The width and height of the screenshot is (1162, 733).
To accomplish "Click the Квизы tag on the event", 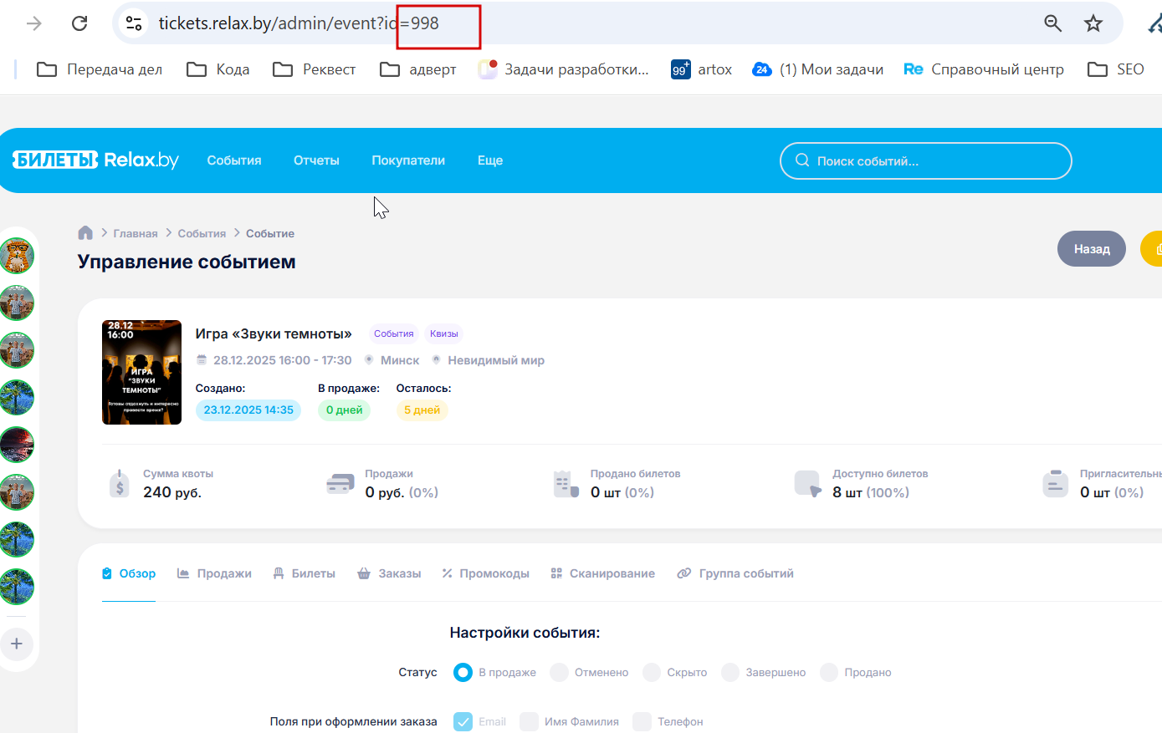I will (444, 333).
